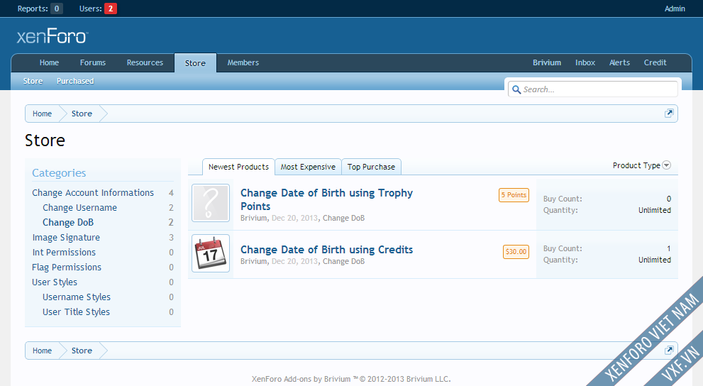This screenshot has height=386, width=703.
Task: Open Int Permissions category
Action: point(64,253)
